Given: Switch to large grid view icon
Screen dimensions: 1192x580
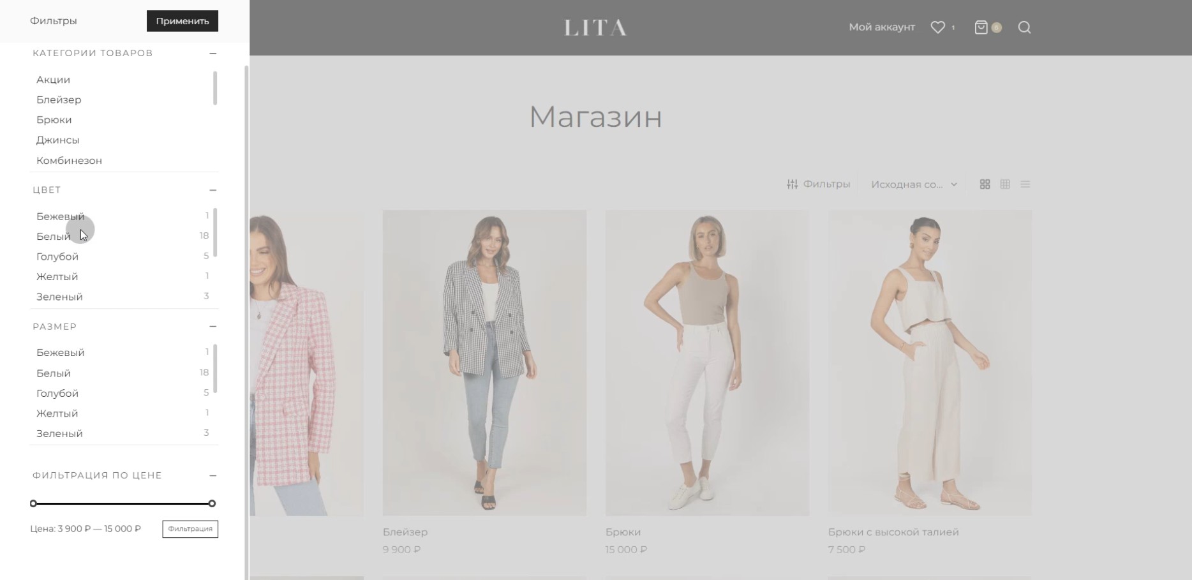Looking at the screenshot, I should [985, 184].
